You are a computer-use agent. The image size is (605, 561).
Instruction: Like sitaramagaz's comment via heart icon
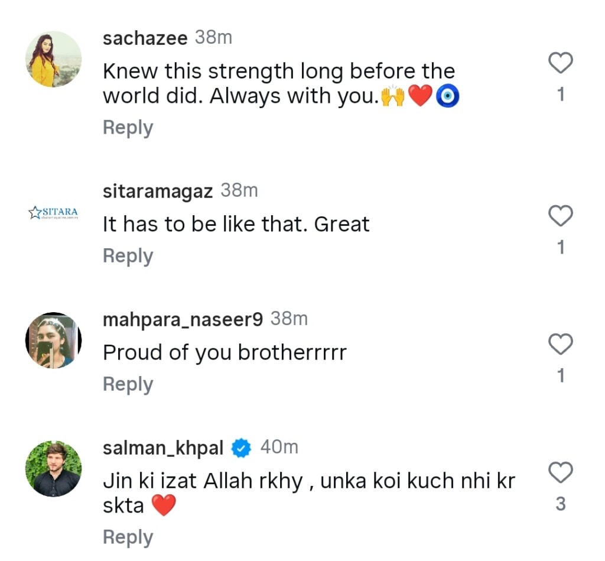click(x=560, y=215)
